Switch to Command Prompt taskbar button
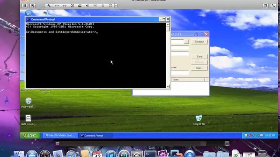Screen dimensions: 280x157 [95, 136]
